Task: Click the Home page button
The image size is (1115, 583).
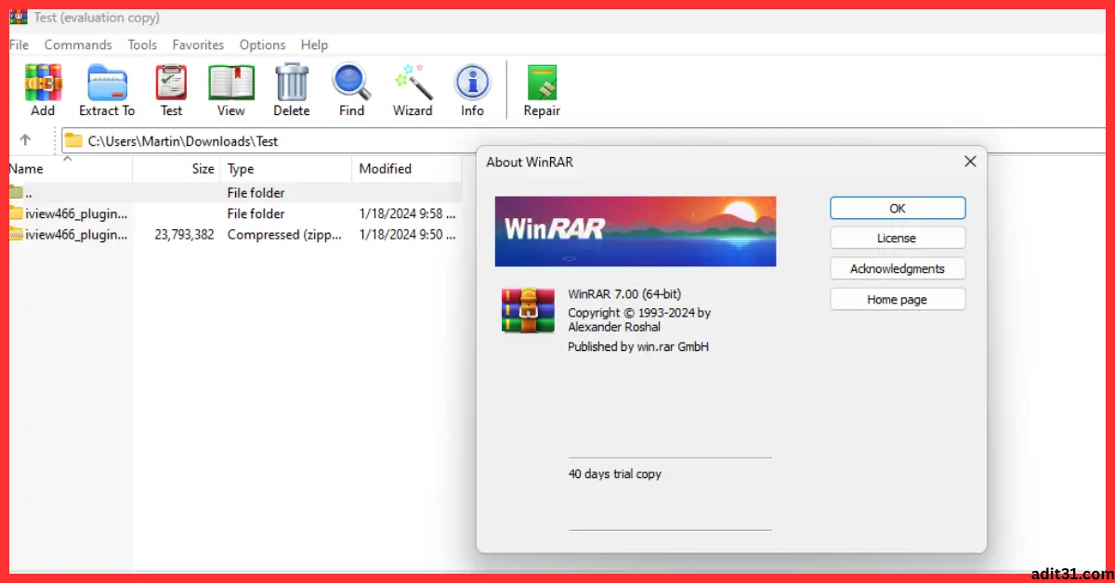Action: pos(898,299)
